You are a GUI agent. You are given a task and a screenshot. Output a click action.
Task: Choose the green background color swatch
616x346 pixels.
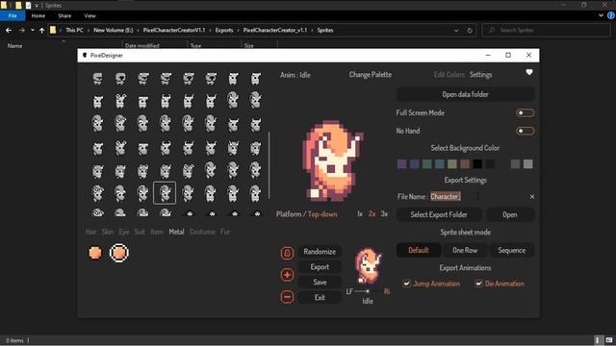point(427,163)
